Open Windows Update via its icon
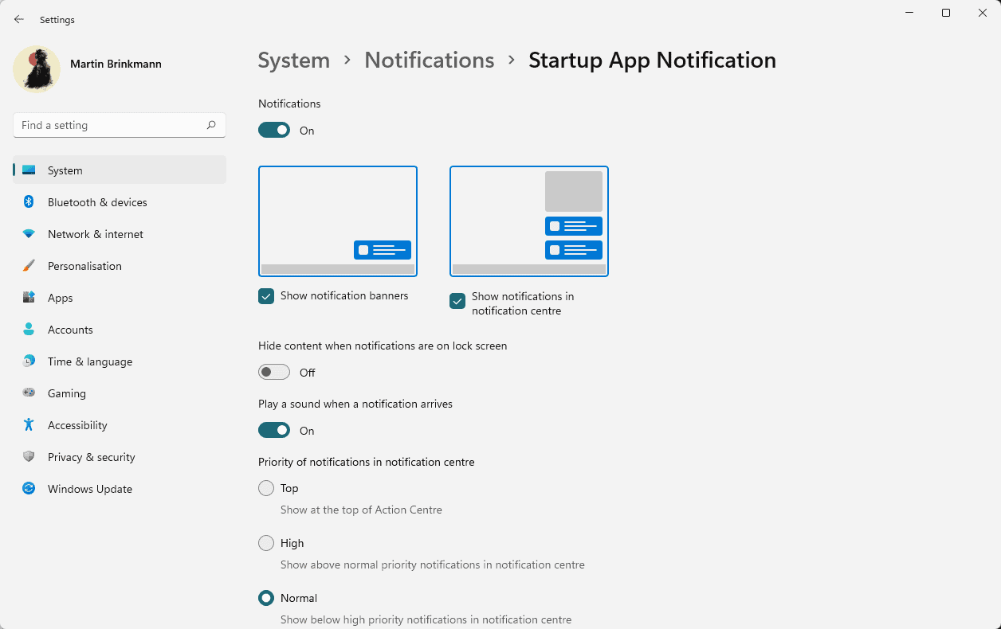The height and width of the screenshot is (629, 1001). [x=28, y=489]
